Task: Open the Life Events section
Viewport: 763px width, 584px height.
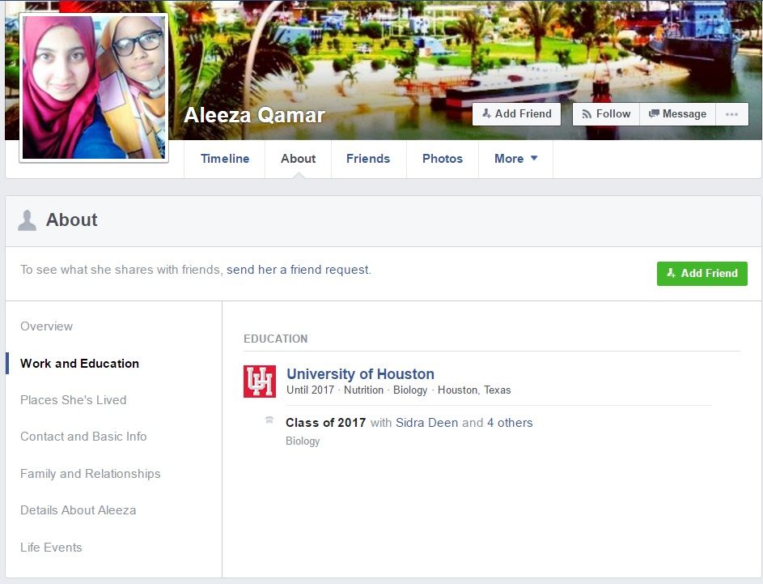Action: 51,547
